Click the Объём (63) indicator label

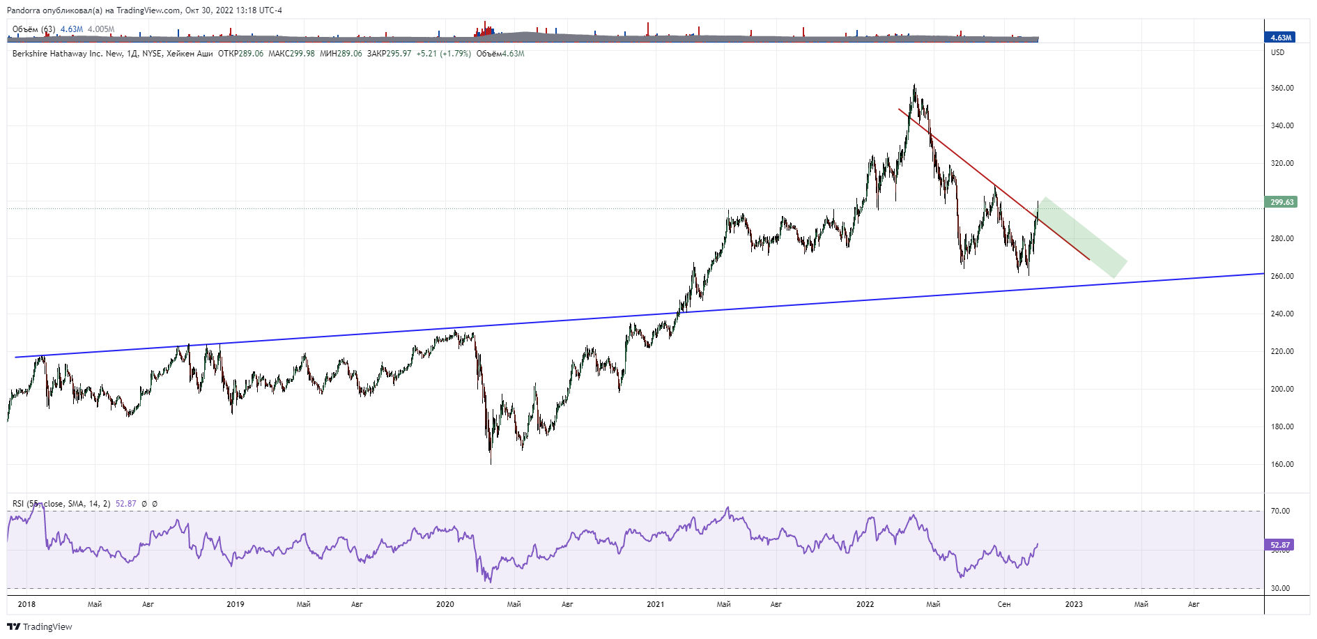[x=34, y=29]
